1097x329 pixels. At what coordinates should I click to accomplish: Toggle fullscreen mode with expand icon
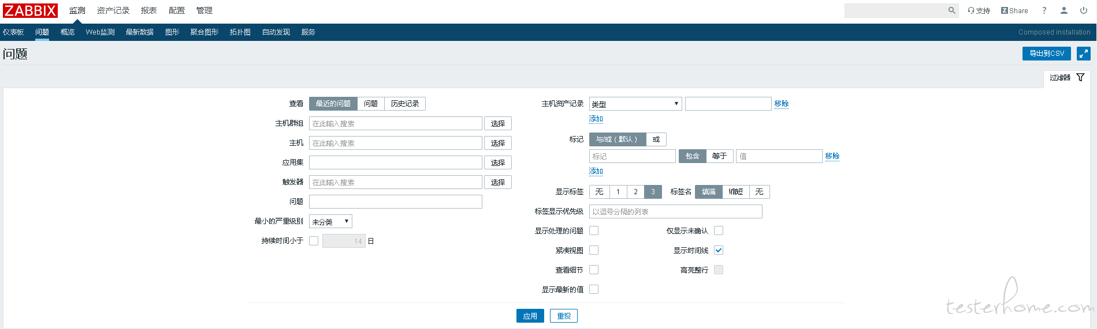[x=1083, y=54]
